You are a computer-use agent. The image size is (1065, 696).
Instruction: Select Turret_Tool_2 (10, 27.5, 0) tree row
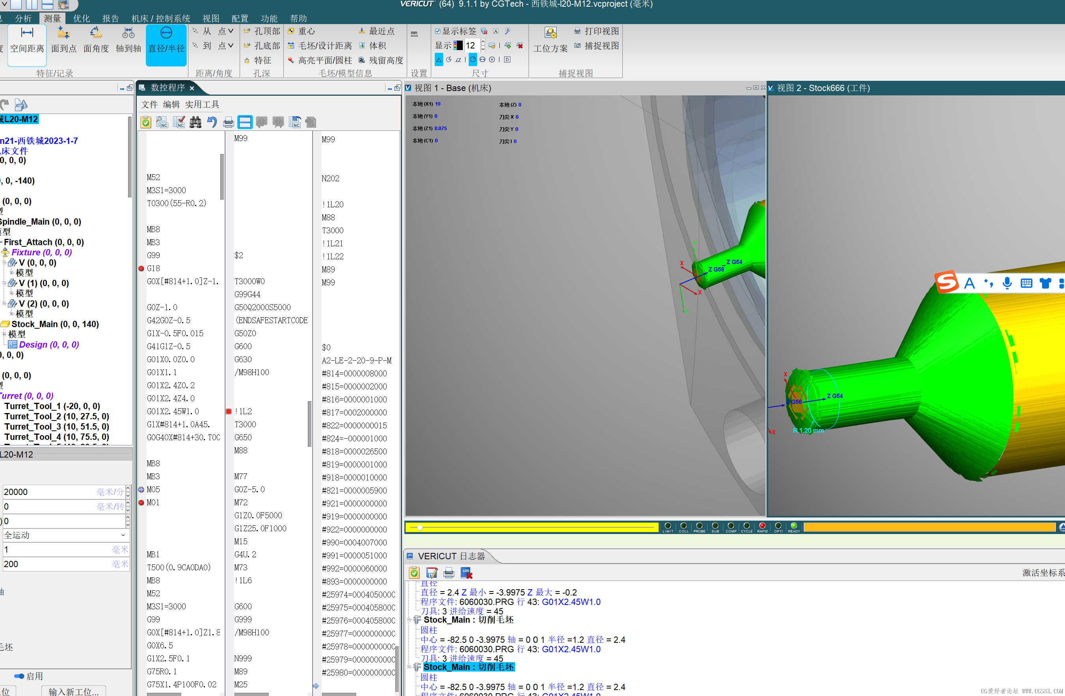click(x=56, y=417)
